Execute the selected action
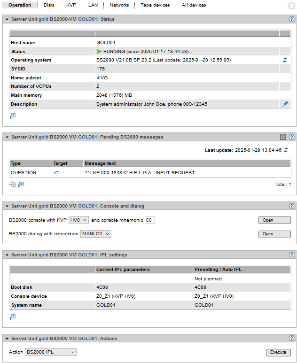Screen dimensions: 297x363 pos(278,353)
